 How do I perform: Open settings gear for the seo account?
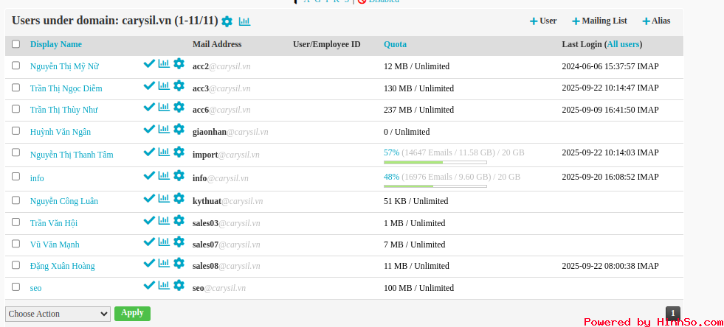point(179,285)
